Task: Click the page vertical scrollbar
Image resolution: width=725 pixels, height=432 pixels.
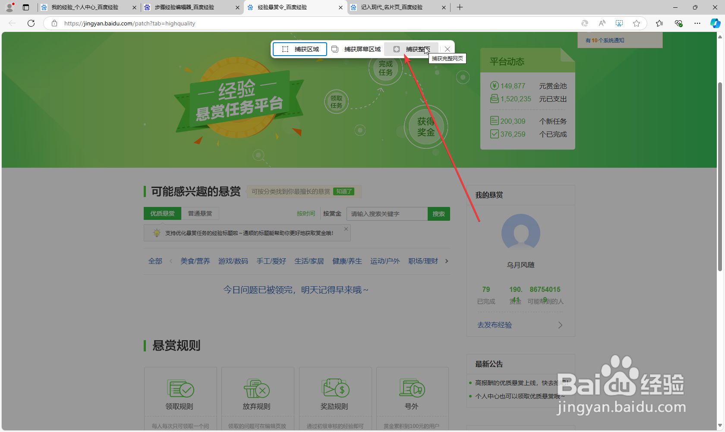Action: pos(720,177)
